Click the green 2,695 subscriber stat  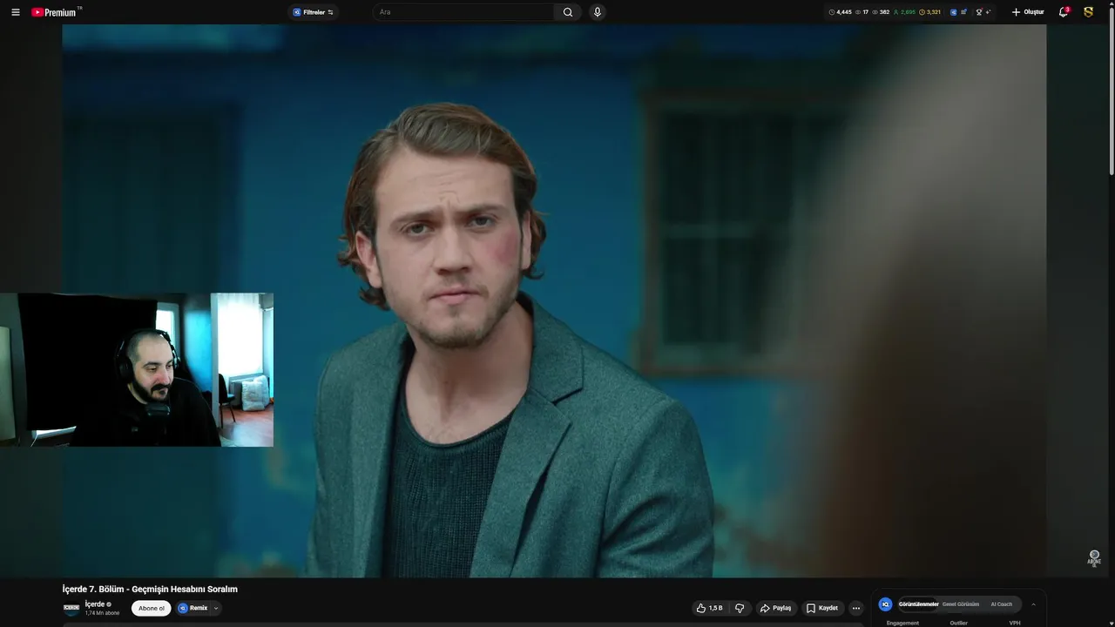904,12
